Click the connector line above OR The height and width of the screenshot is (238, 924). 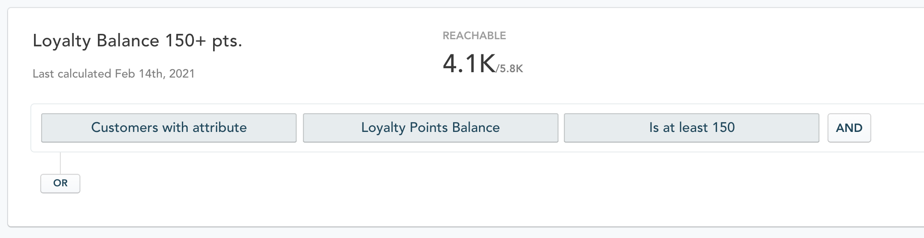click(x=60, y=163)
